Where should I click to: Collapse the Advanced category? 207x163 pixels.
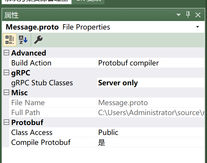pyautogui.click(x=6, y=53)
